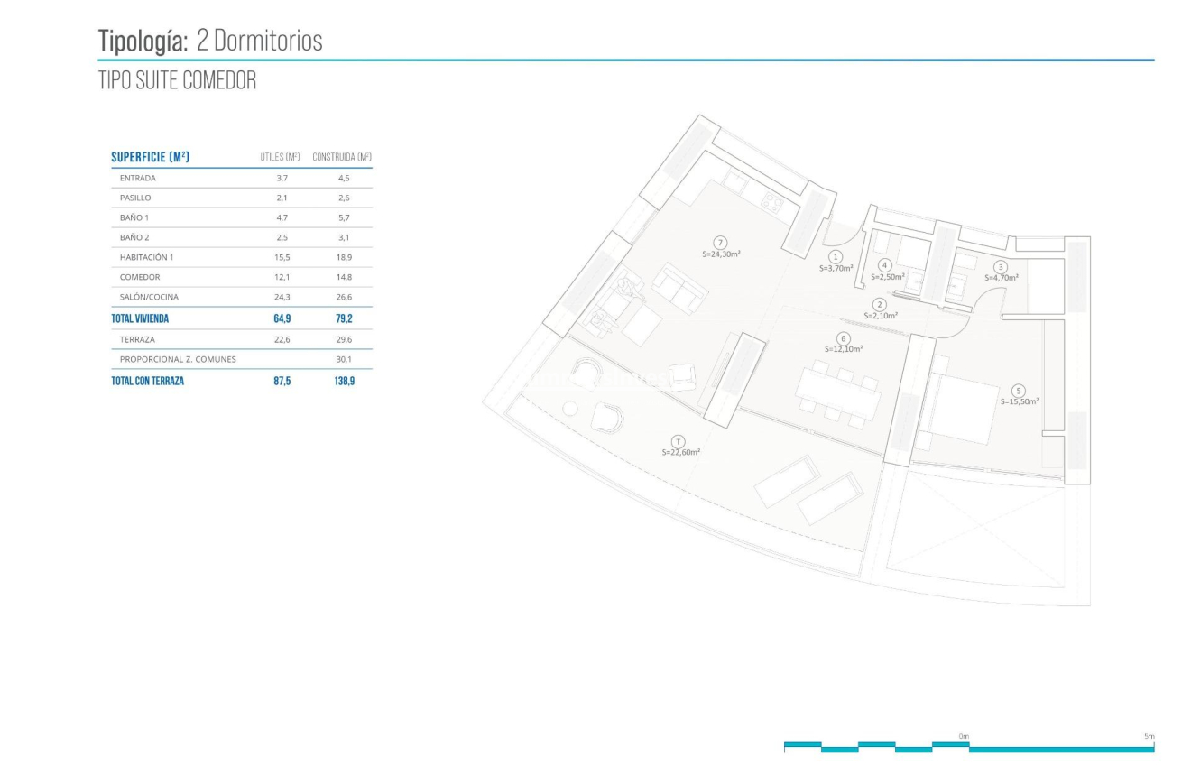Select the 'PROPORCIONAL Z. COMUNES' row label

[178, 359]
